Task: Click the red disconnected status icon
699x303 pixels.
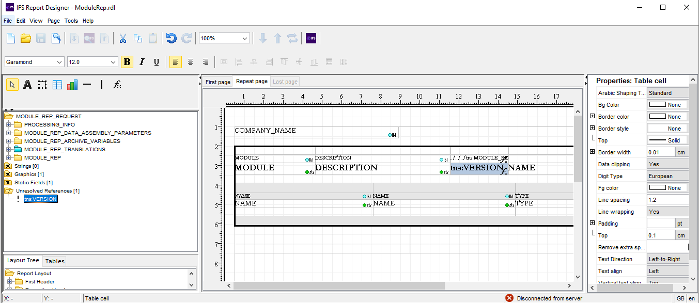Action: 509,298
